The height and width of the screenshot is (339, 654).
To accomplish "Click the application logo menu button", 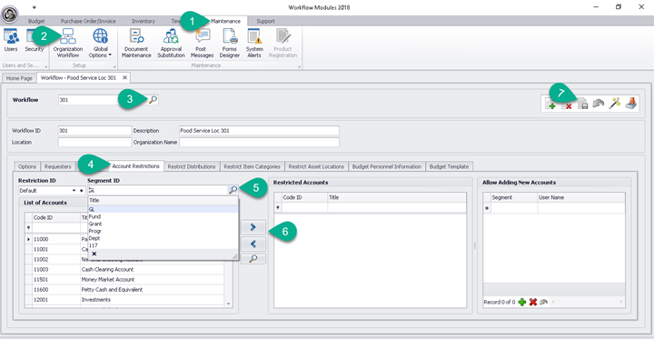I will pyautogui.click(x=10, y=15).
